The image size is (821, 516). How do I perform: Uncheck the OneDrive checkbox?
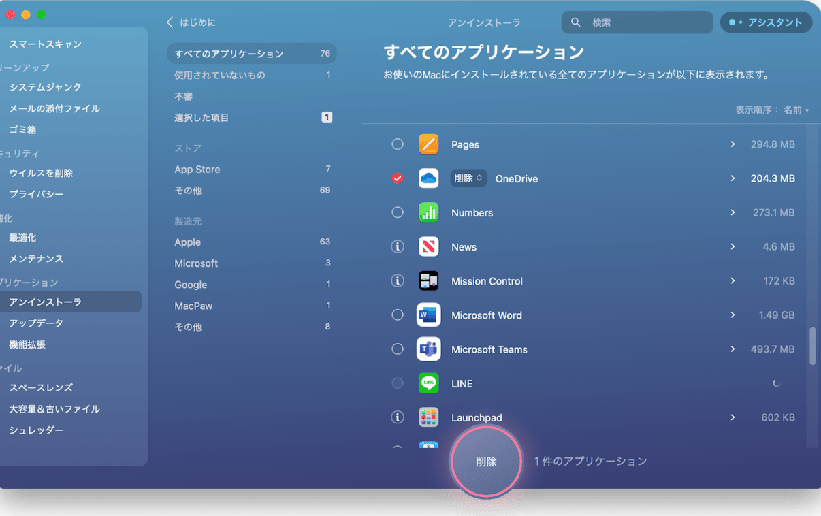[x=398, y=178]
